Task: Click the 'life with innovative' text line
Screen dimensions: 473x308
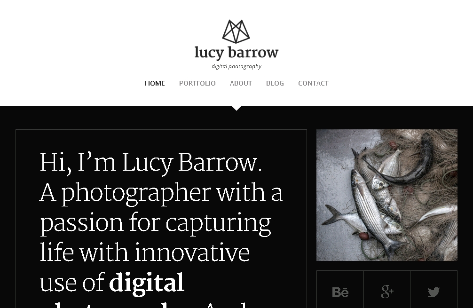Action: coord(145,253)
